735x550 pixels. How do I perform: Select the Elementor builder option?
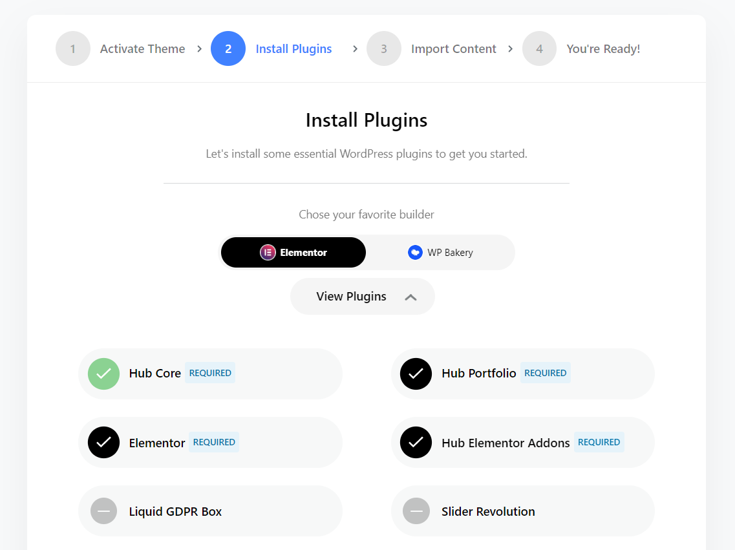[x=293, y=253]
